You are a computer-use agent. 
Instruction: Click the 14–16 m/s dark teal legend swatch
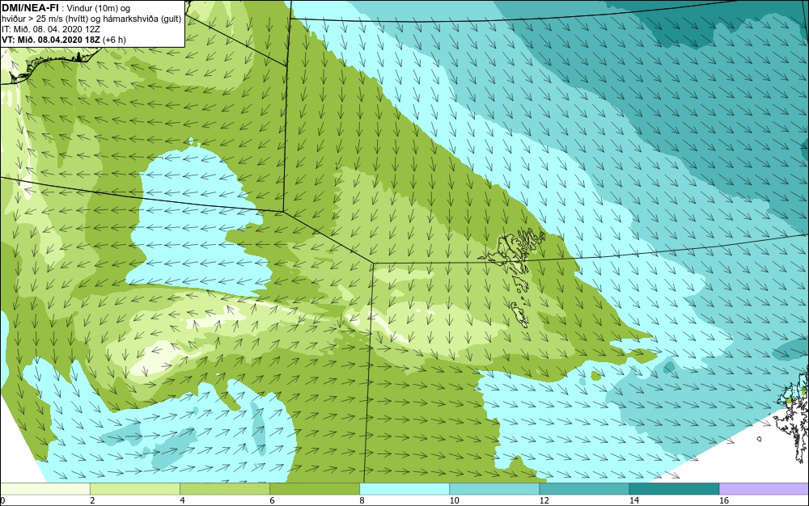673,489
